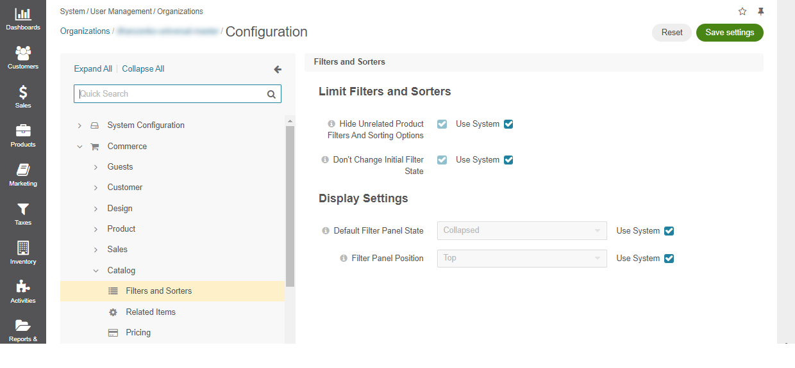Uncheck Use System for Filter Panel Position
This screenshot has height=368, width=795.
(669, 259)
